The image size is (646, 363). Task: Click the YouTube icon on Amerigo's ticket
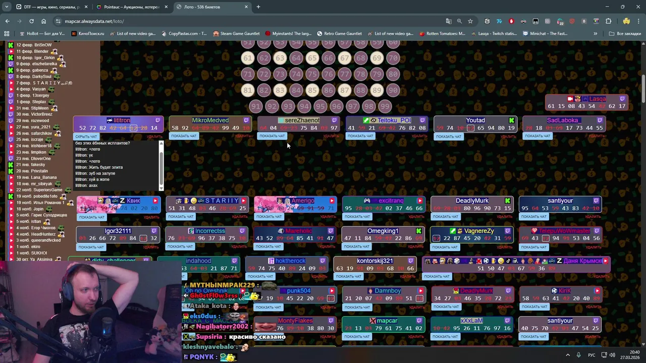pyautogui.click(x=332, y=201)
